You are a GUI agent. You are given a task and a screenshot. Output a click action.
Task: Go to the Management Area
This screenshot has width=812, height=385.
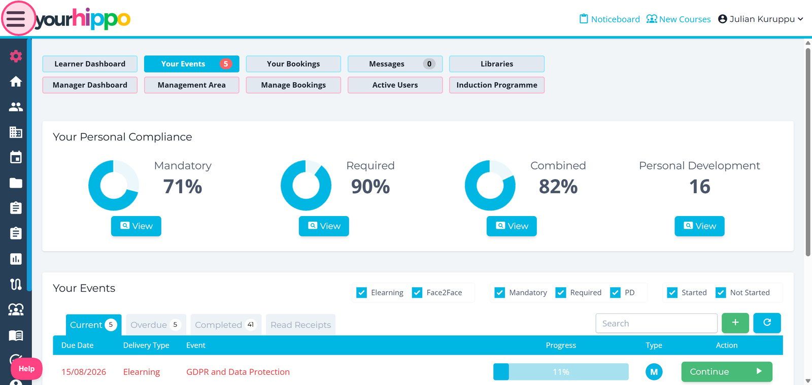pyautogui.click(x=191, y=85)
